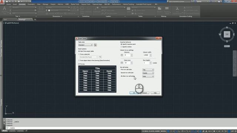The height and width of the screenshot is (133, 237).
Task: Open the Home ribbon tab
Action: [9, 4]
